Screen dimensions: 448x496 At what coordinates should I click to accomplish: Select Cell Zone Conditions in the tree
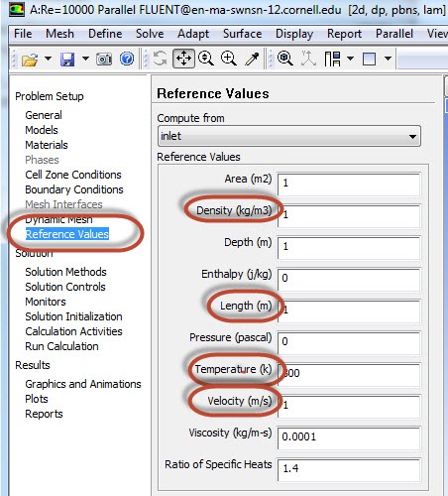[x=73, y=175]
